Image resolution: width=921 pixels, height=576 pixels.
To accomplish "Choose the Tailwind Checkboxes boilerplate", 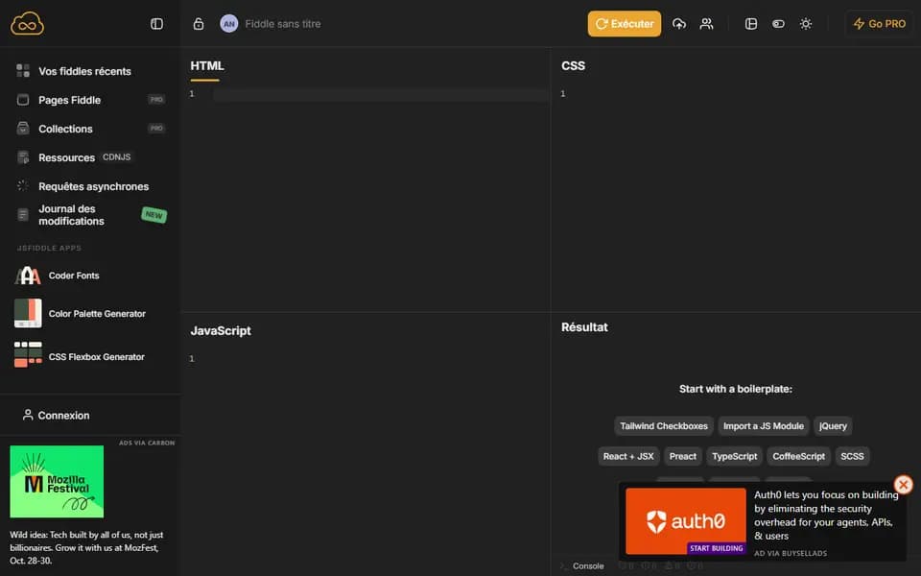I will click(664, 426).
